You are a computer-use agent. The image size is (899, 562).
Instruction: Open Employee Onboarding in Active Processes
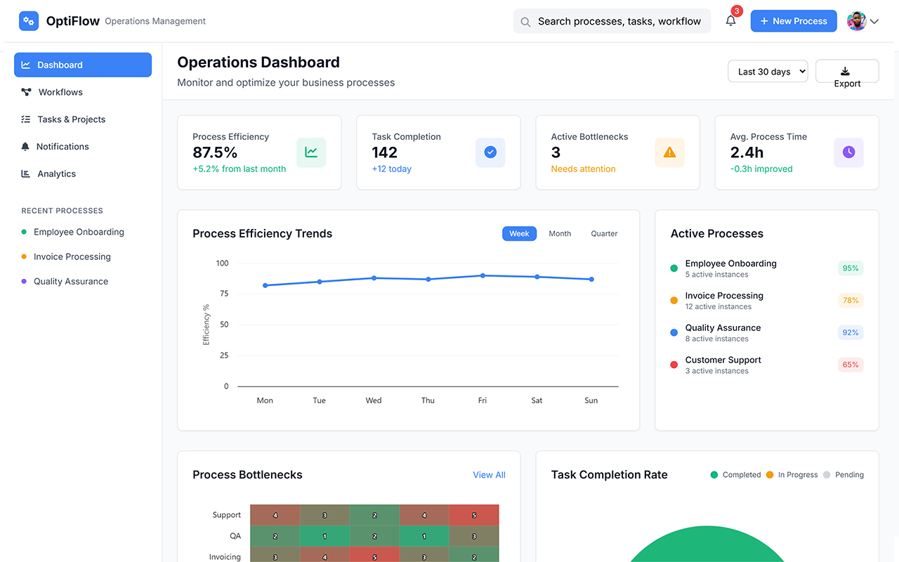(x=767, y=268)
